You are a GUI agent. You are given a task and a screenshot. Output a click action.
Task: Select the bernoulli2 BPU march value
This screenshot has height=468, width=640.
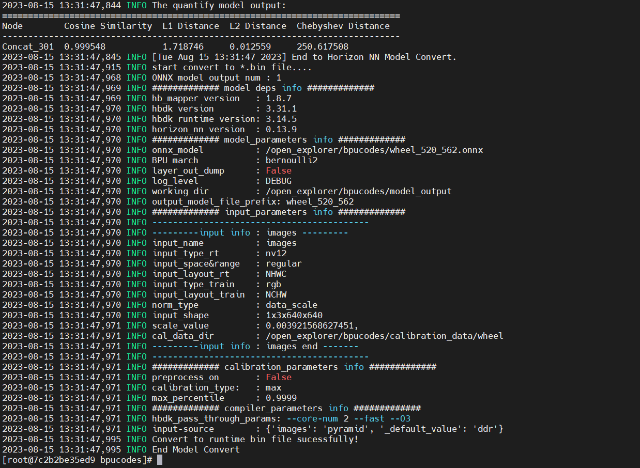point(292,160)
